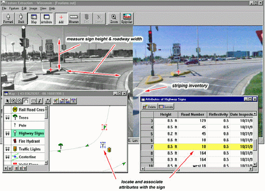The width and height of the screenshot is (265, 191).
Task: Show the Fire Hydrant layer via visibility cell
Action: pos(8,141)
